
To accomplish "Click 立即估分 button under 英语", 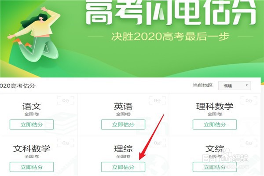I will [123, 125].
